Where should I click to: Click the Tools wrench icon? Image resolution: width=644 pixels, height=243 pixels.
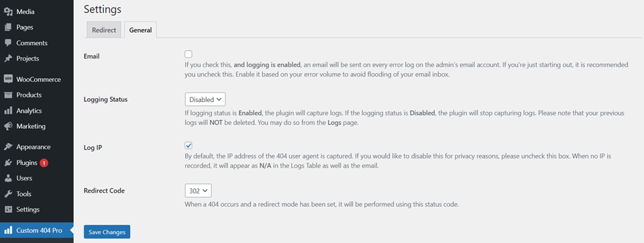tap(8, 193)
